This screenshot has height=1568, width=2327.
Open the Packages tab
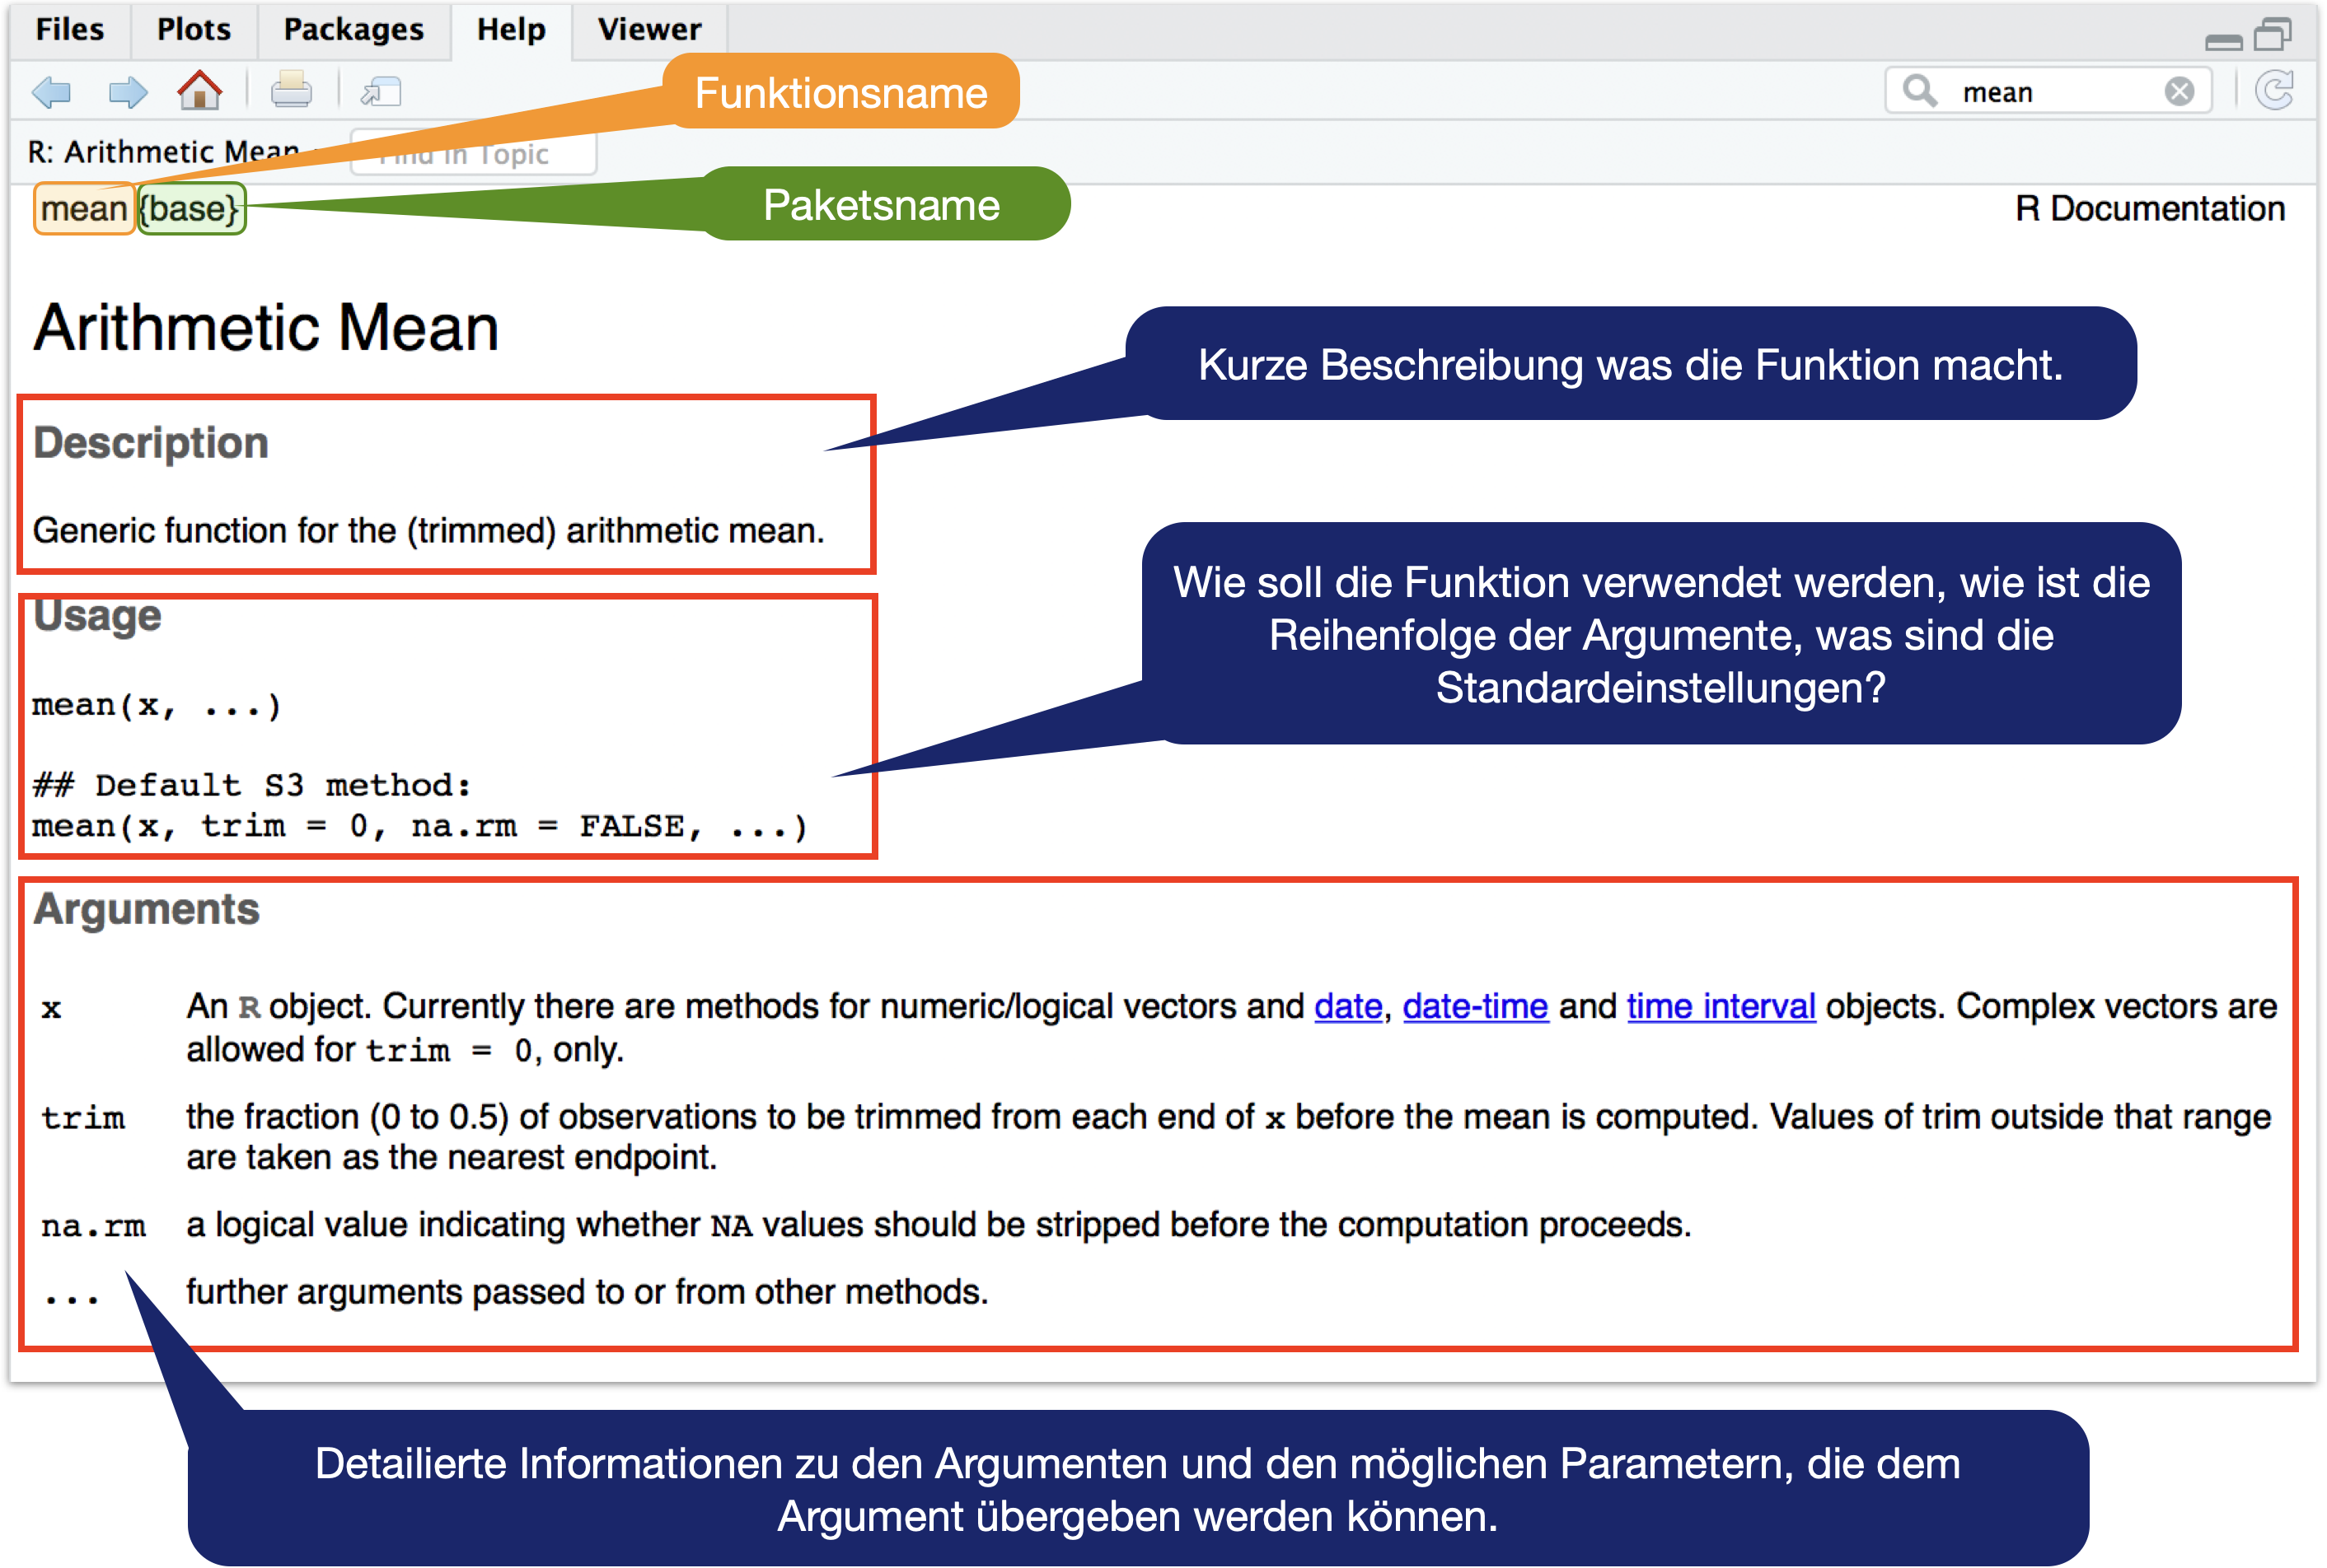[x=353, y=29]
